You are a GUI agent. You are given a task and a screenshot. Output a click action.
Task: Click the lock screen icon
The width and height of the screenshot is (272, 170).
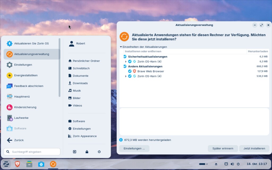[87, 152]
